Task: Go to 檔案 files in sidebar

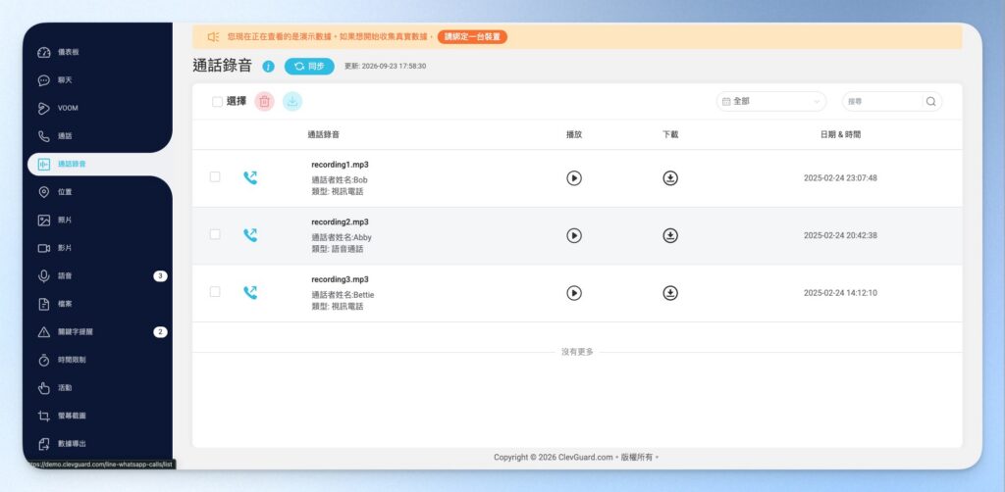Action: tap(65, 304)
